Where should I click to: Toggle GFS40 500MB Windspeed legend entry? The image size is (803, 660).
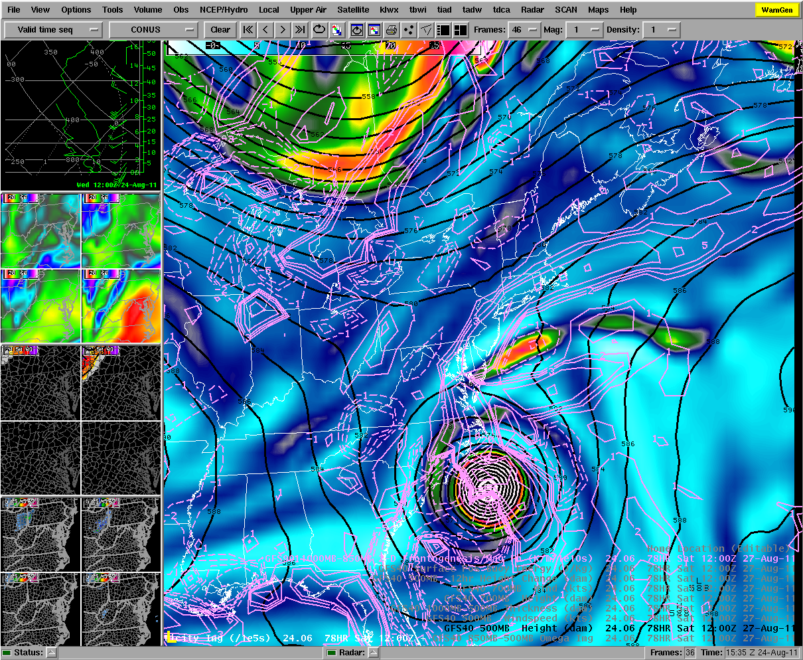[x=612, y=618]
